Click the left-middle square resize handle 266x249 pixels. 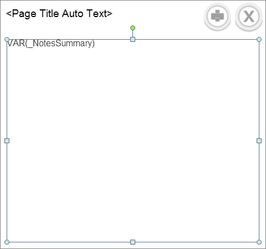(x=7, y=140)
